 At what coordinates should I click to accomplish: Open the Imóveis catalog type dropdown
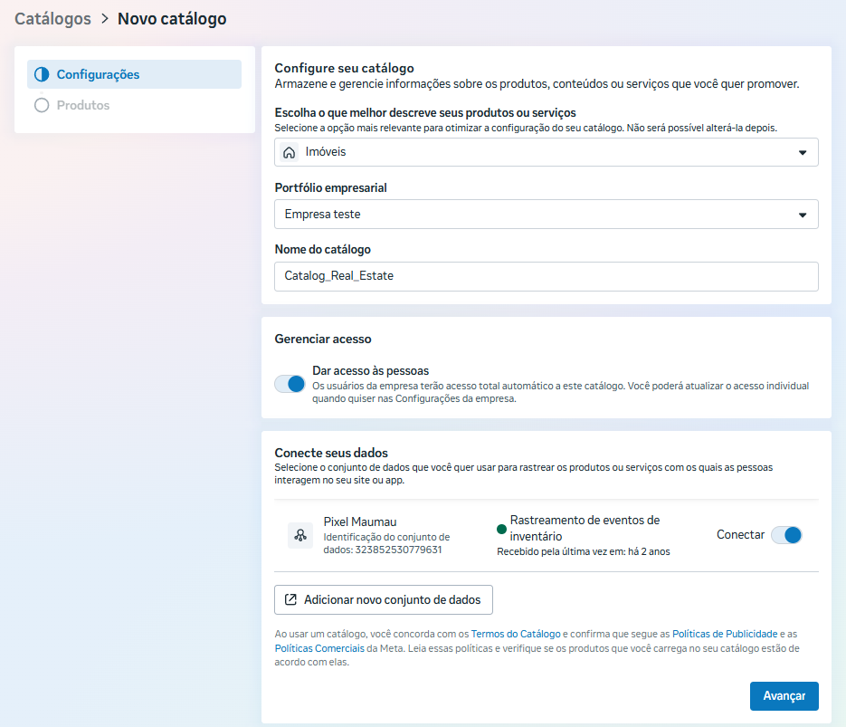pyautogui.click(x=546, y=152)
